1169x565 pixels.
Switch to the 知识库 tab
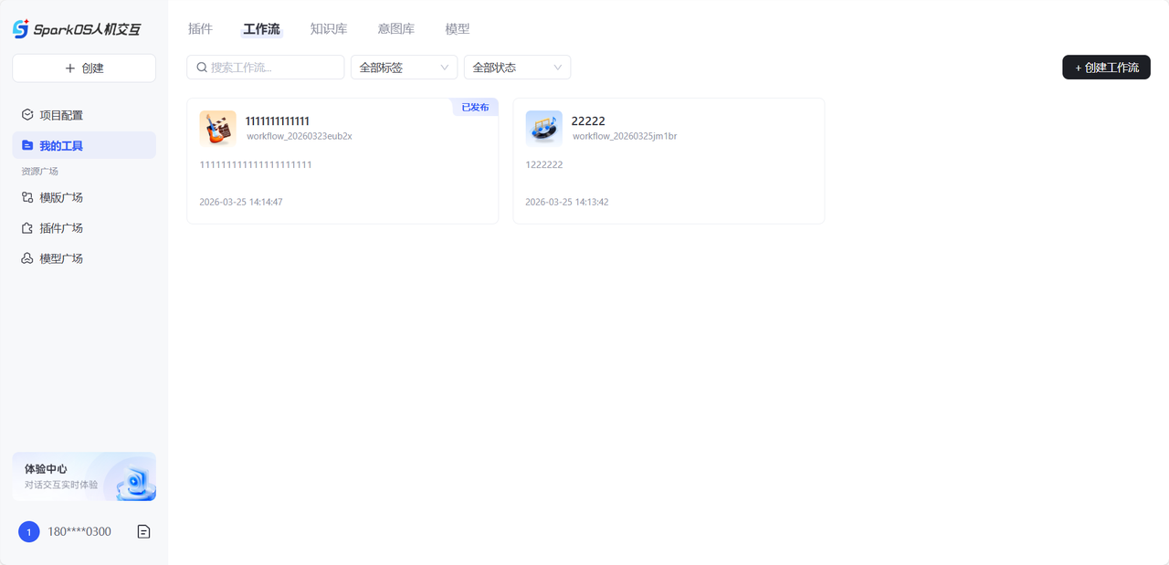click(x=329, y=29)
